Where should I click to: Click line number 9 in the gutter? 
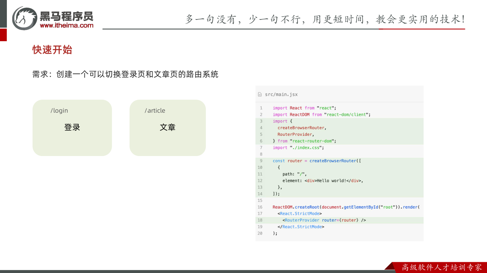click(x=261, y=161)
